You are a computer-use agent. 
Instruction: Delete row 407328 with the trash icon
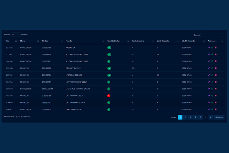(216, 96)
